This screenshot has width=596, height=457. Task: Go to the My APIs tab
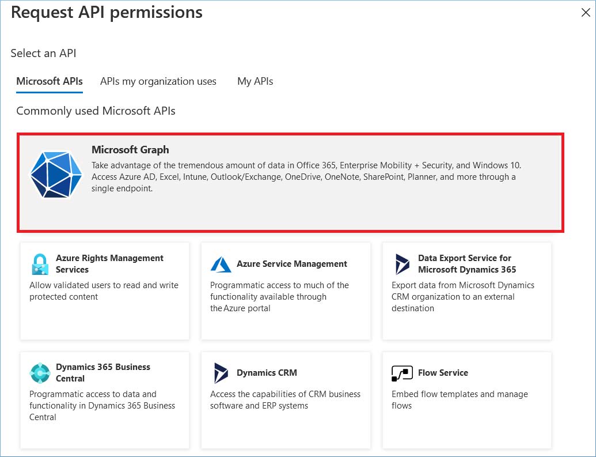255,81
